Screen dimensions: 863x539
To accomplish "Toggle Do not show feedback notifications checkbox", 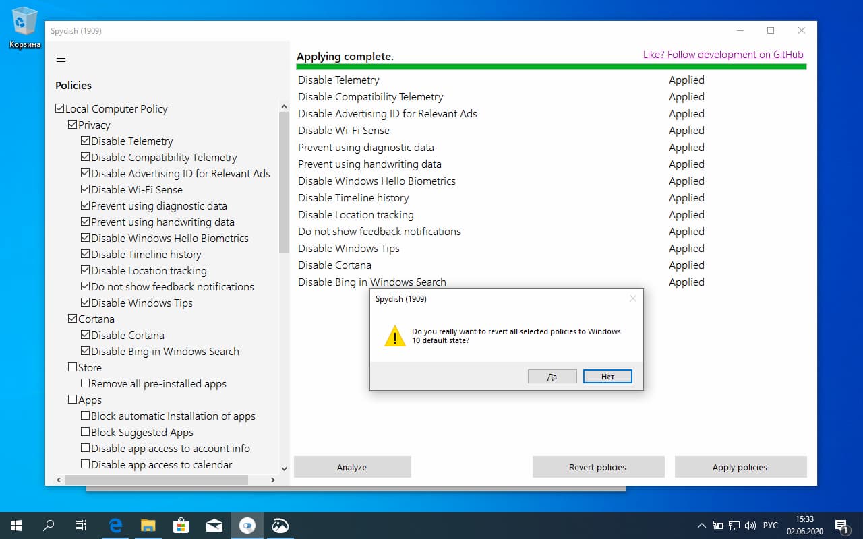I will point(86,286).
